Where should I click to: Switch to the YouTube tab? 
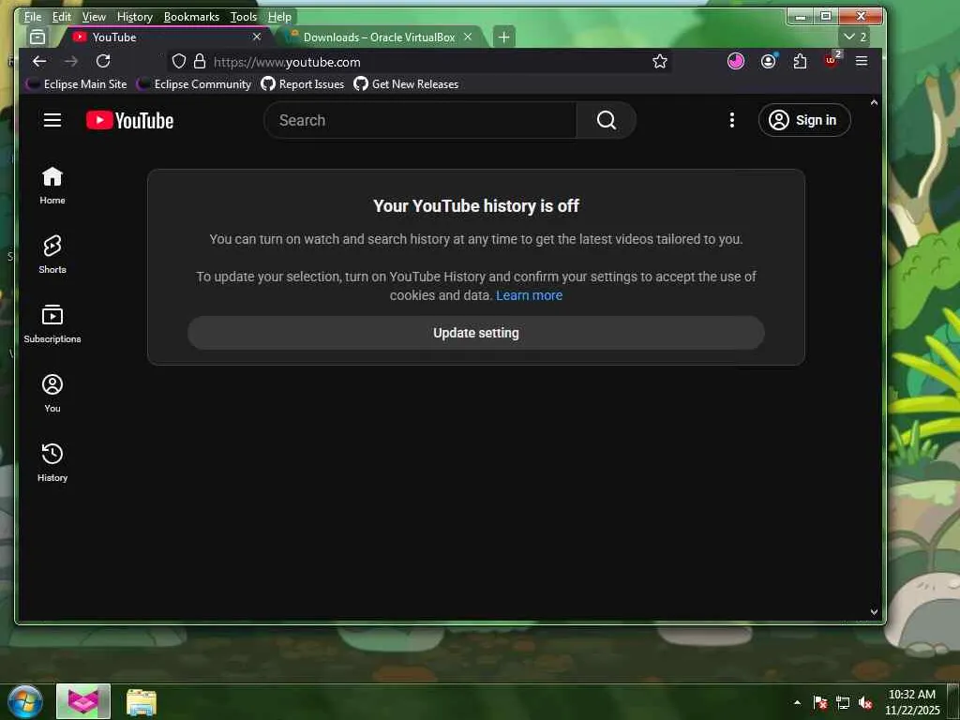pos(165,37)
